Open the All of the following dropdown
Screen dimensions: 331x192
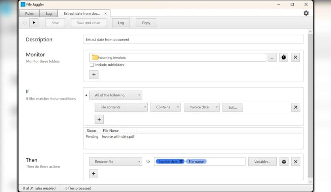116,95
